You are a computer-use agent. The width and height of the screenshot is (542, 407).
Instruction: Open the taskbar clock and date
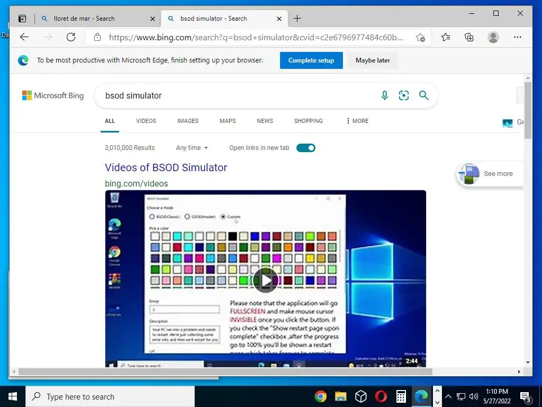[496, 396]
